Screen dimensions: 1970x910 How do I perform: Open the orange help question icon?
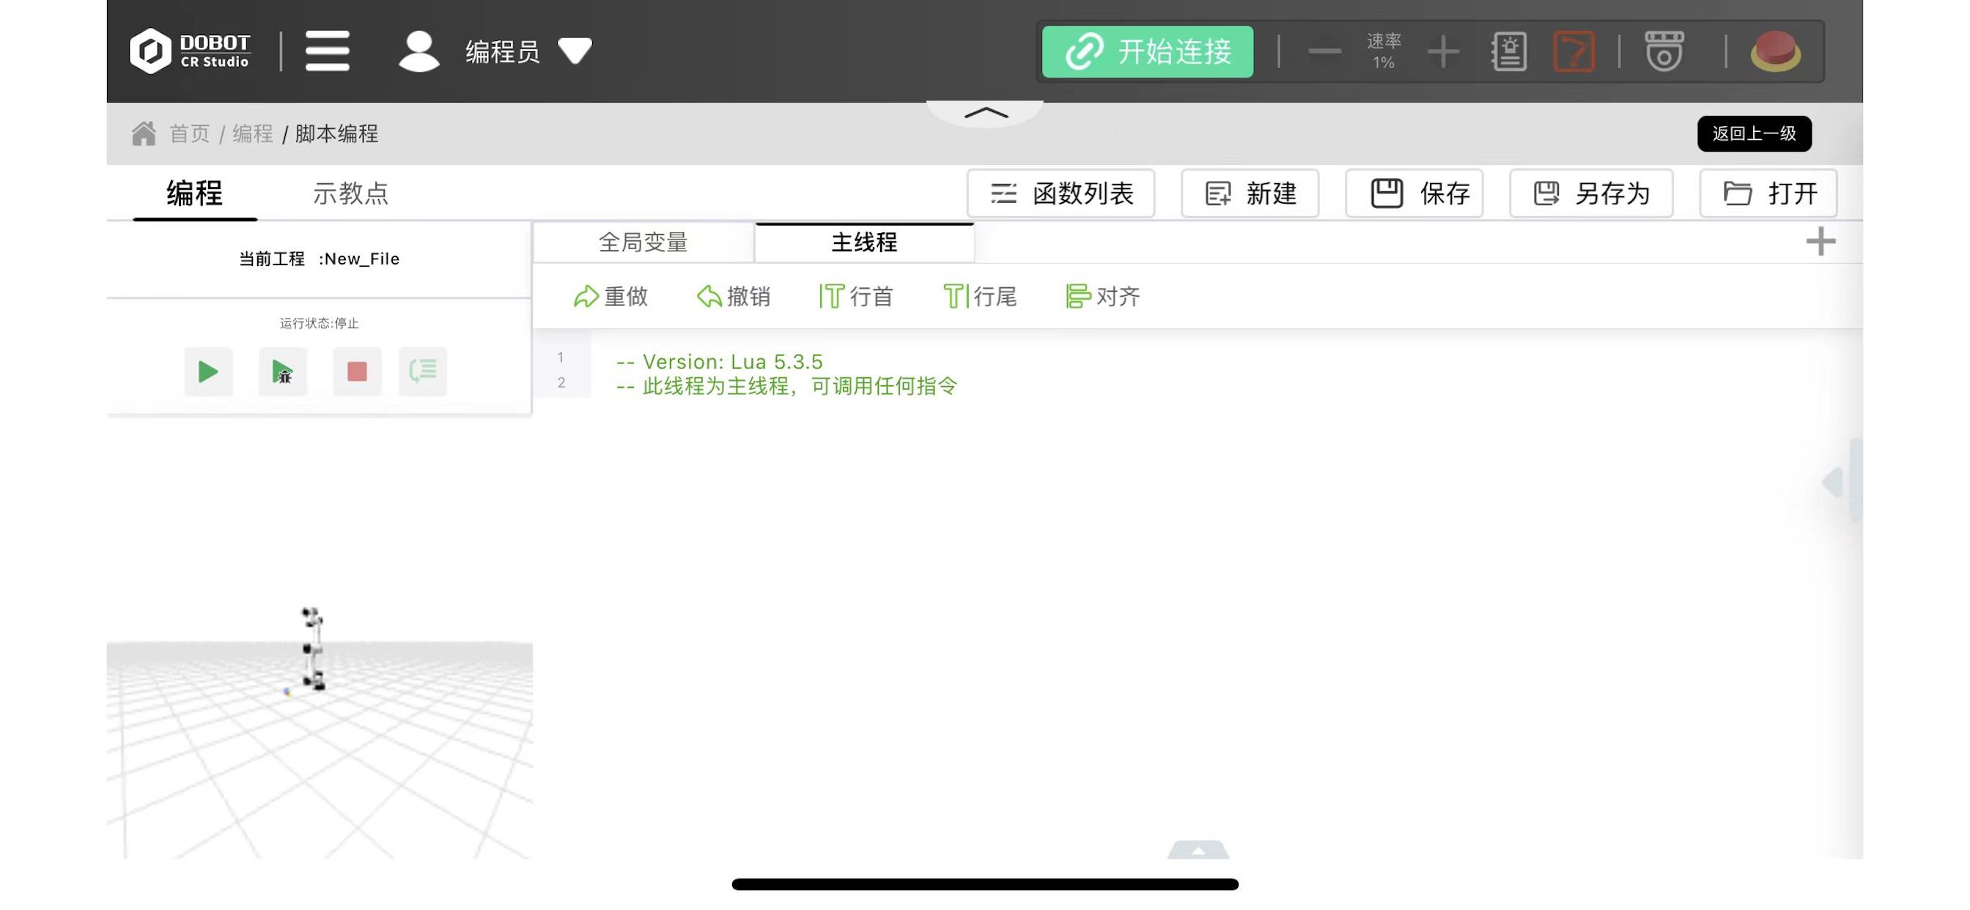1574,51
